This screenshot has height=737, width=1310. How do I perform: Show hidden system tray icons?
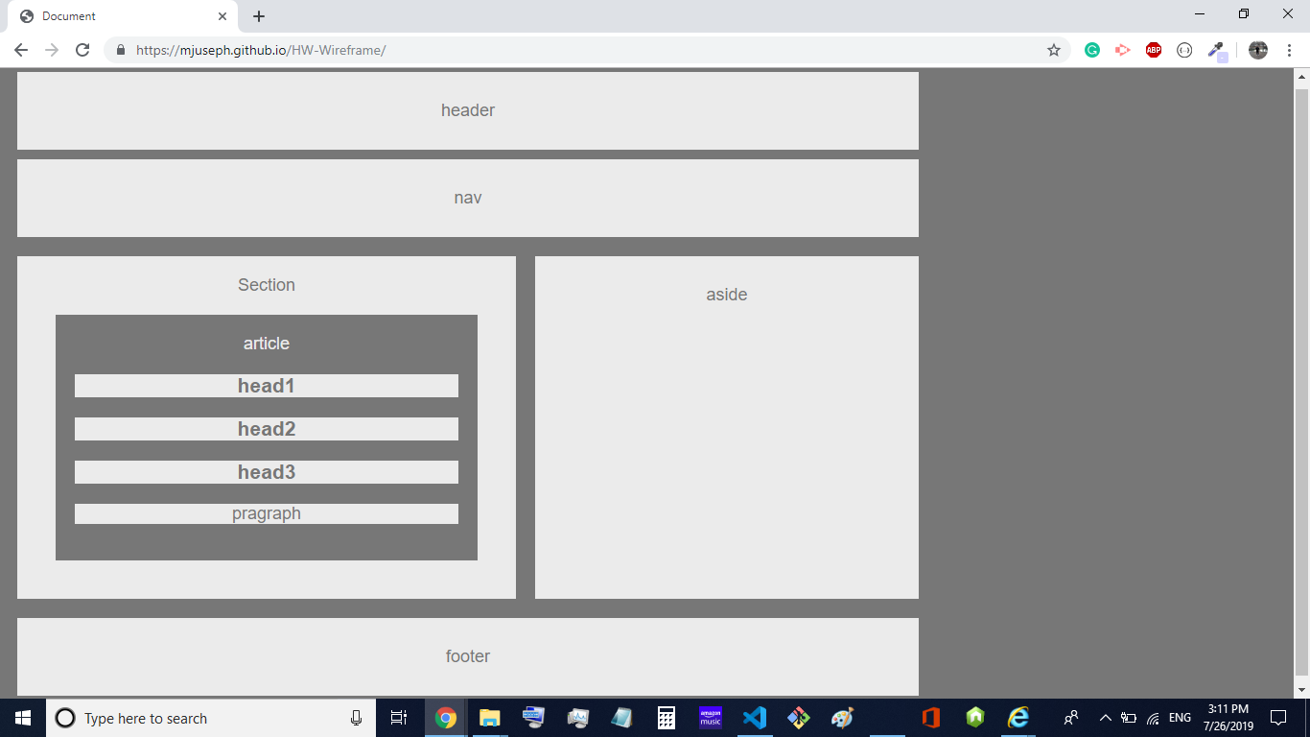pyautogui.click(x=1105, y=718)
